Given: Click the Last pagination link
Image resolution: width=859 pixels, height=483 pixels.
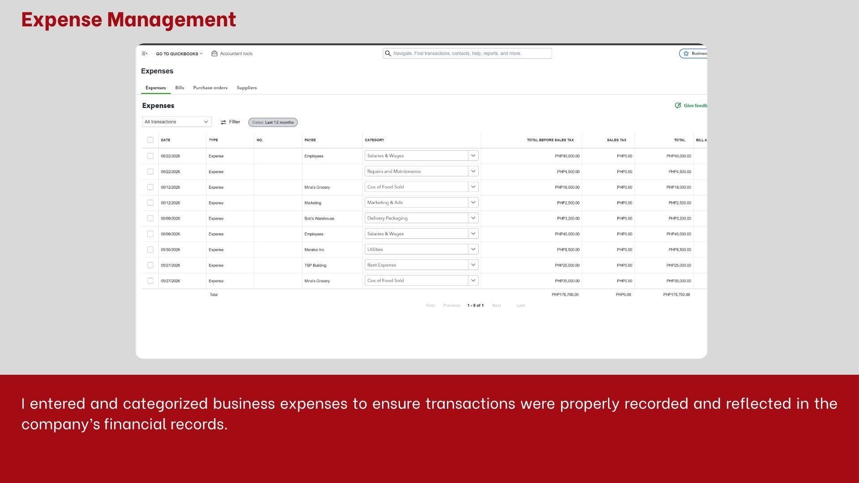Looking at the screenshot, I should coord(521,305).
